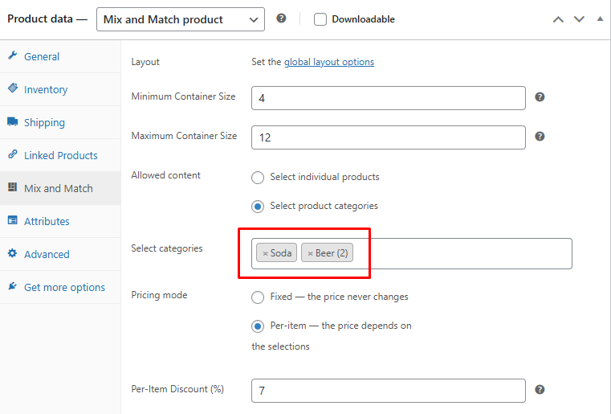Move Product data panel down

point(579,19)
